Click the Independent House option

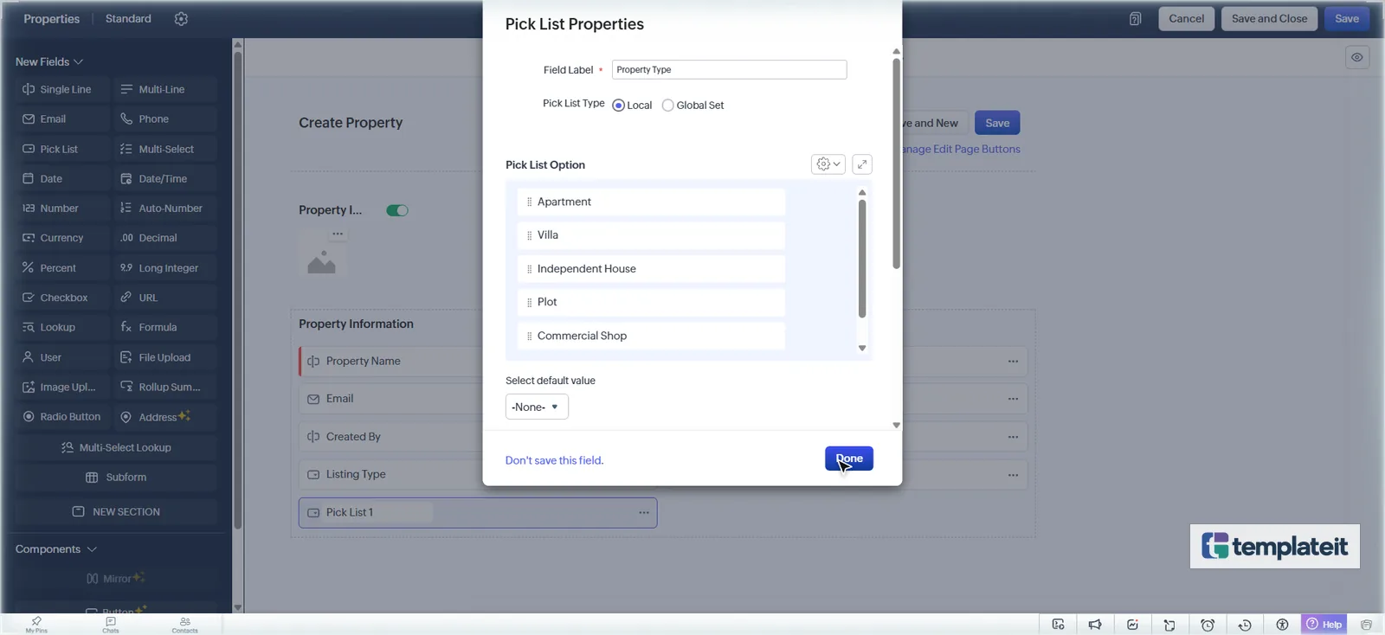(651, 269)
